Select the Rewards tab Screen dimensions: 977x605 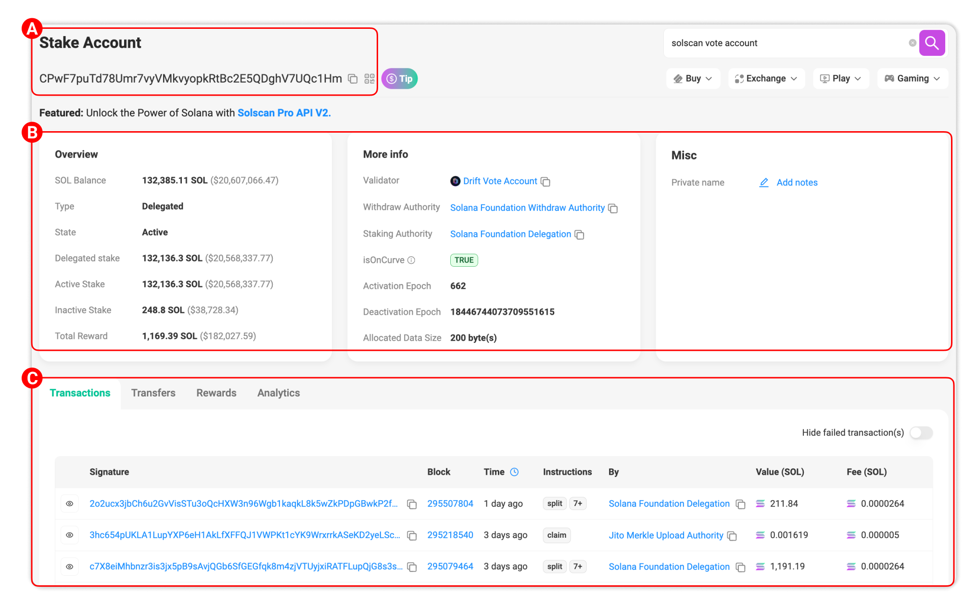[216, 393]
